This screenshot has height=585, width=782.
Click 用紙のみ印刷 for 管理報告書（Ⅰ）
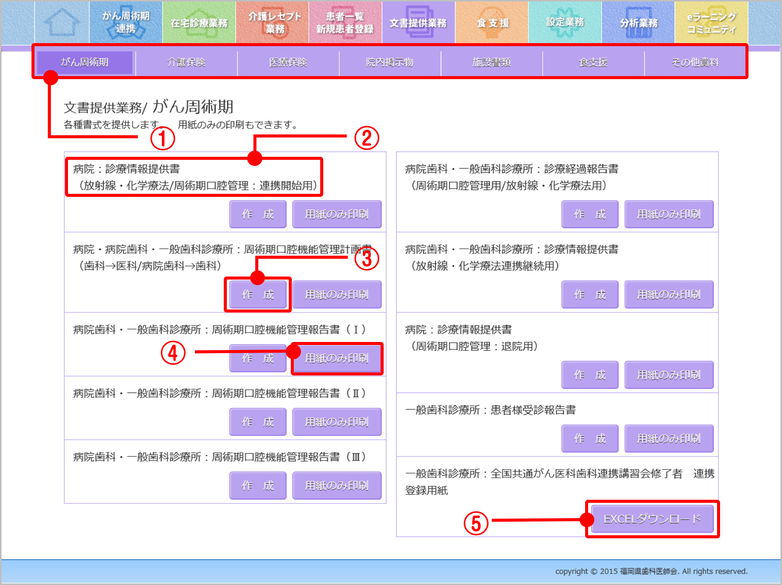coord(337,359)
